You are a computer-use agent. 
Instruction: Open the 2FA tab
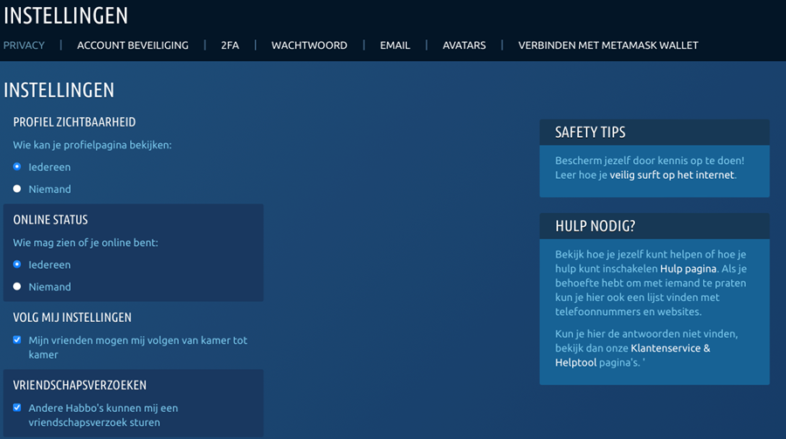[230, 45]
